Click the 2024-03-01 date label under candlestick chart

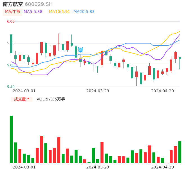click(24, 91)
